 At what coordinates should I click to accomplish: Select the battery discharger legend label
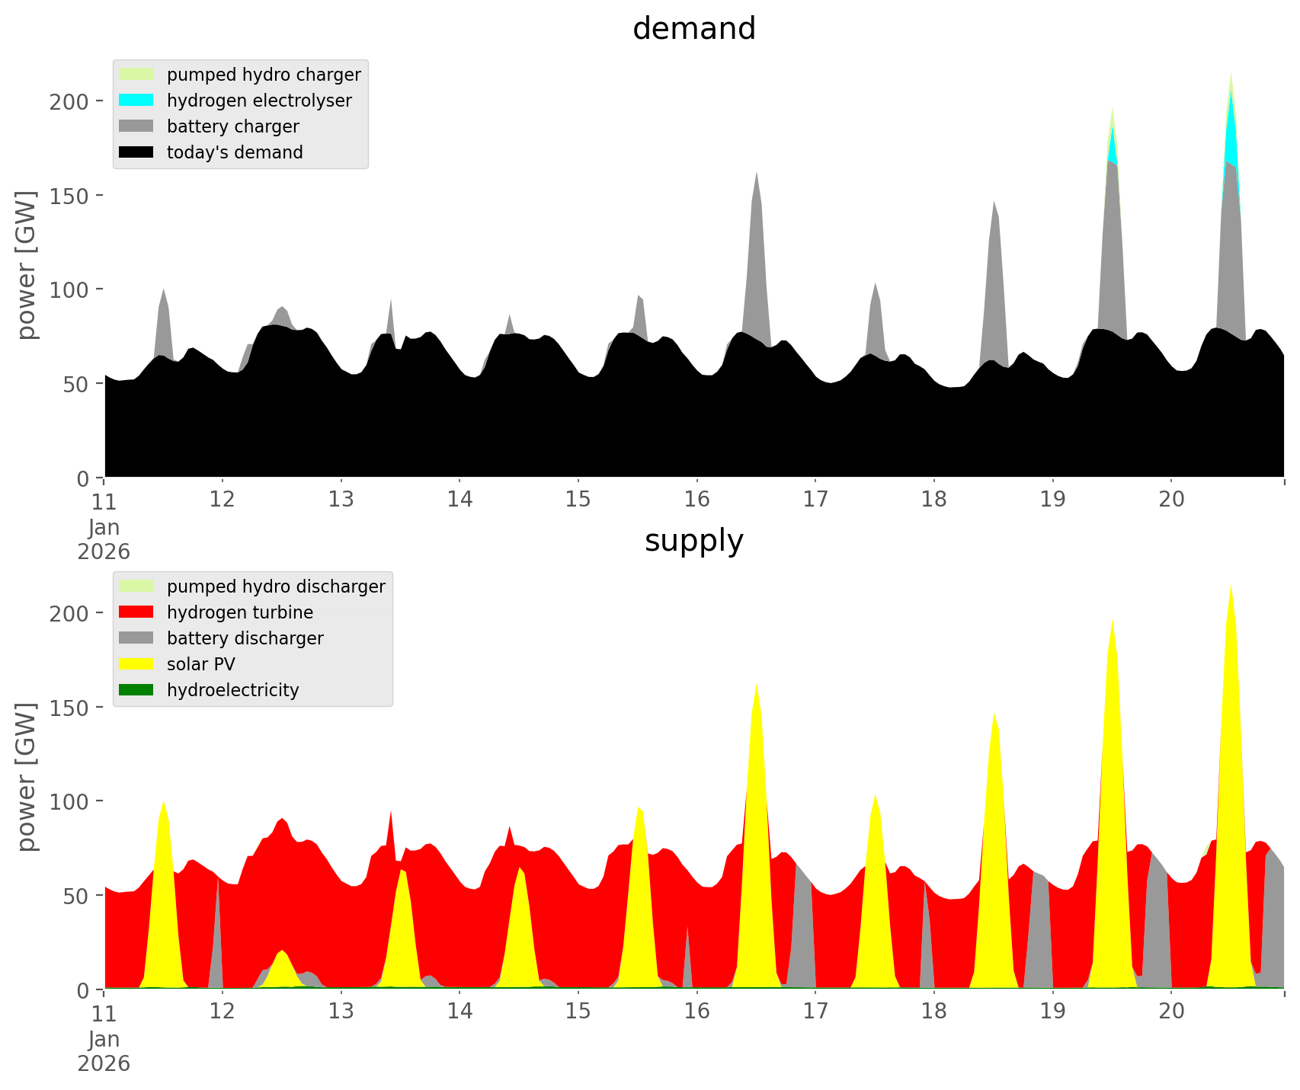tap(245, 638)
